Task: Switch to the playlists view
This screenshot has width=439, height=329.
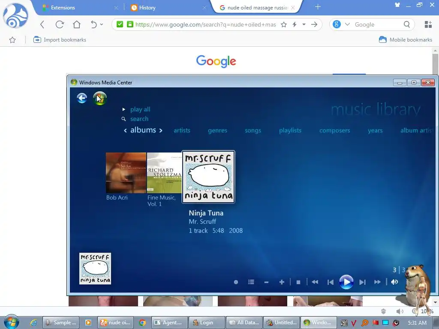Action: coord(290,130)
